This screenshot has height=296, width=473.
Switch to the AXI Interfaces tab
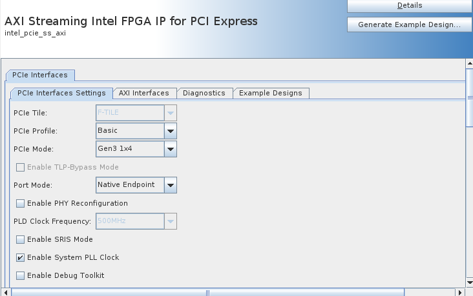coord(144,93)
